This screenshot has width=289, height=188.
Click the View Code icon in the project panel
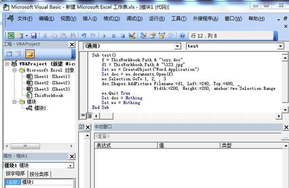tap(9, 54)
